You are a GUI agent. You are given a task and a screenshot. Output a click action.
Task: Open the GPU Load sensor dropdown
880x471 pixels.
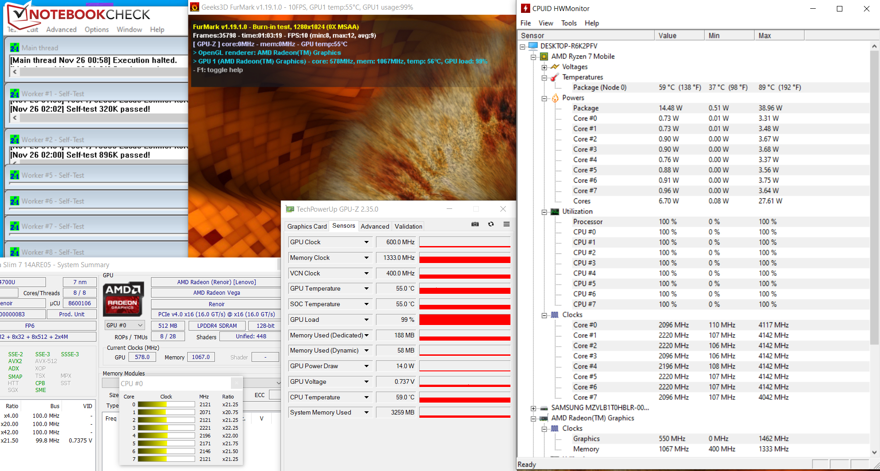(x=366, y=320)
